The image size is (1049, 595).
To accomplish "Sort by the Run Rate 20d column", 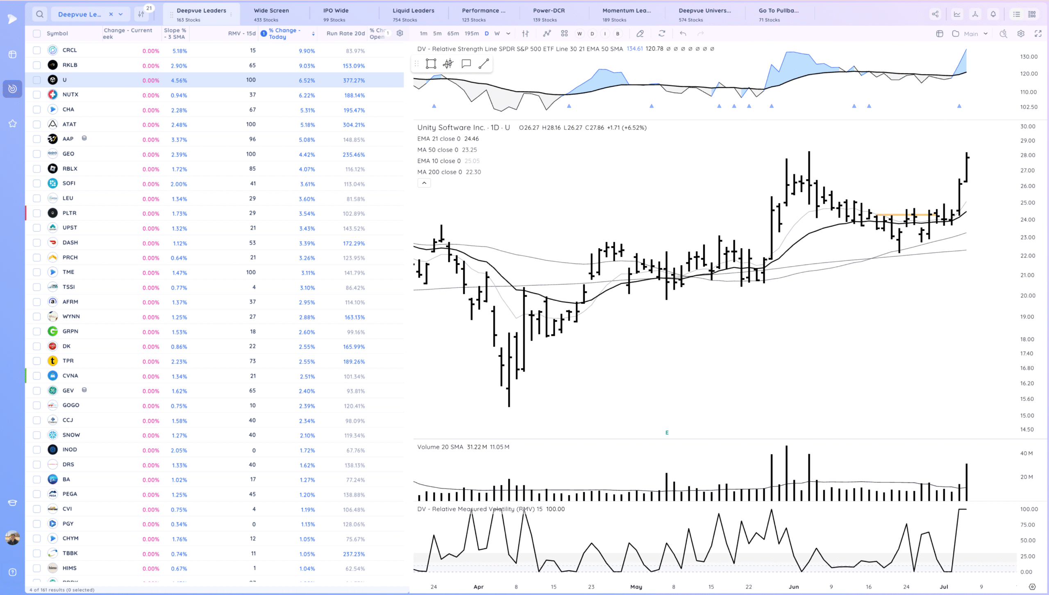I will pyautogui.click(x=345, y=34).
